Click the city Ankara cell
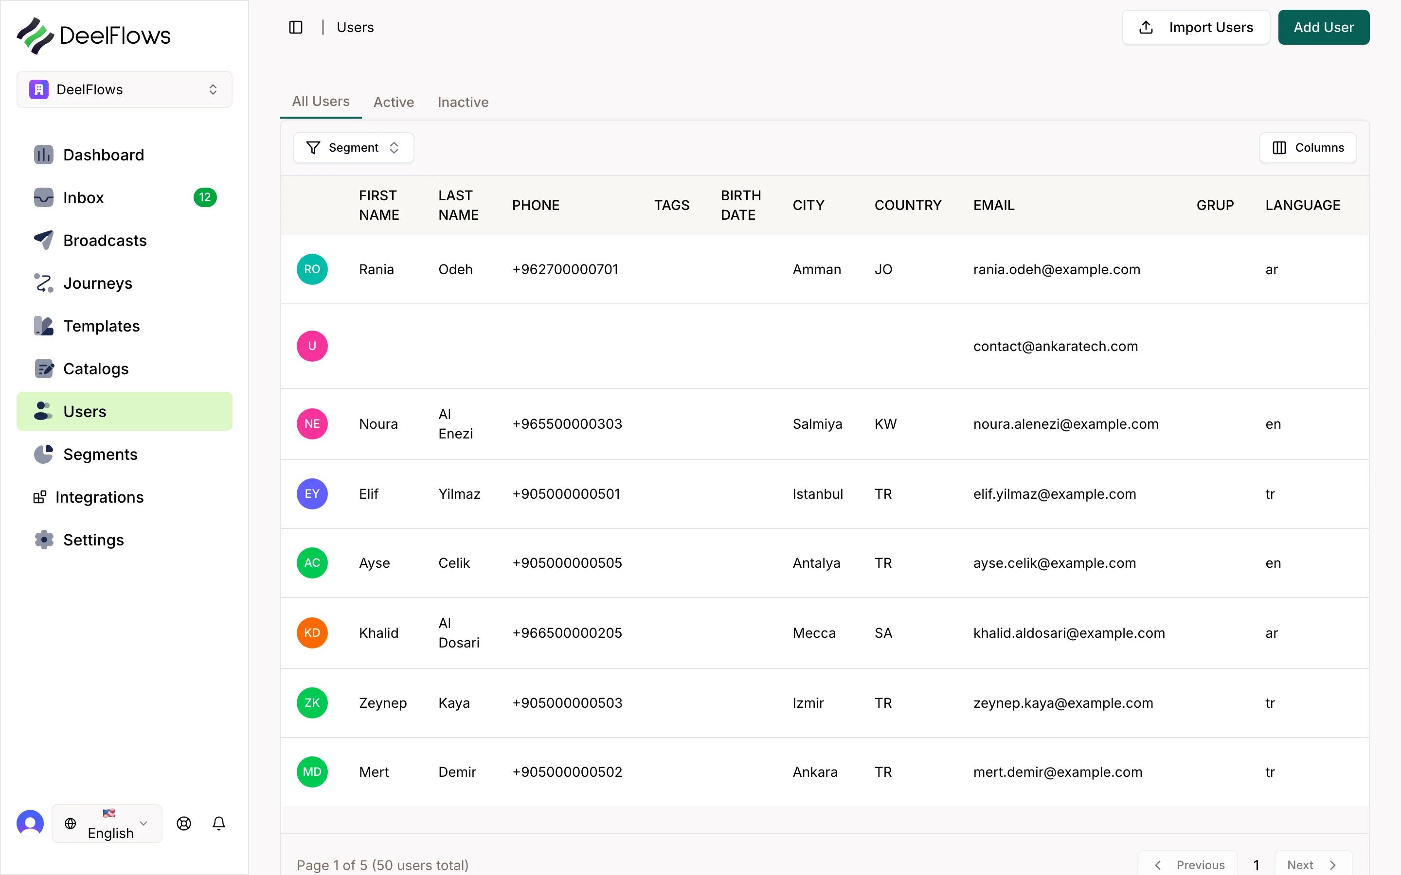Screen dimensions: 1401x875 pos(814,772)
